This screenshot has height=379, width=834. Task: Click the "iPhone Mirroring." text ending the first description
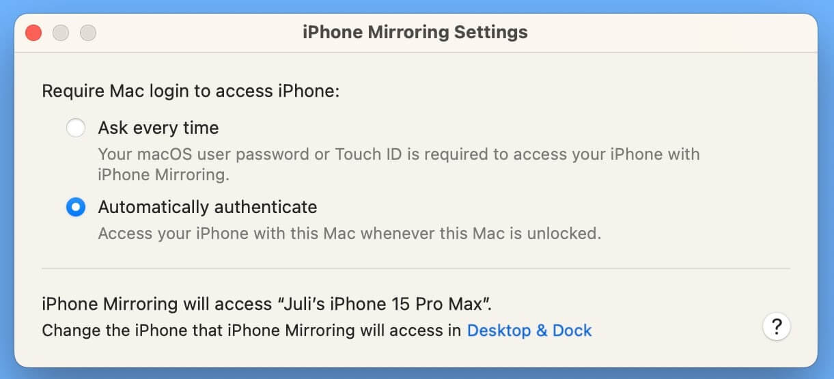[163, 175]
